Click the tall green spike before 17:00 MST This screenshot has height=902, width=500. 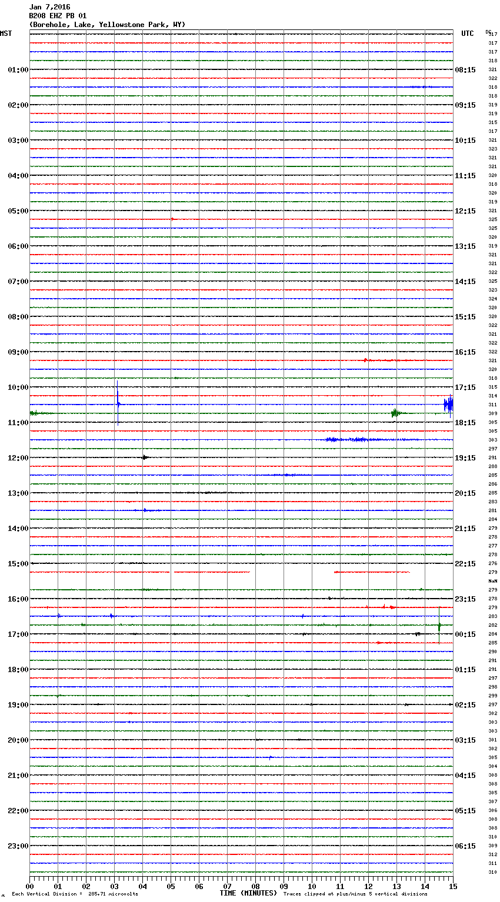click(439, 625)
